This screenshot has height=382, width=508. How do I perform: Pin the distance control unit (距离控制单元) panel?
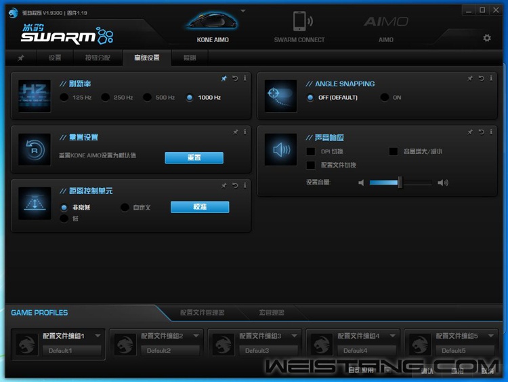click(224, 185)
